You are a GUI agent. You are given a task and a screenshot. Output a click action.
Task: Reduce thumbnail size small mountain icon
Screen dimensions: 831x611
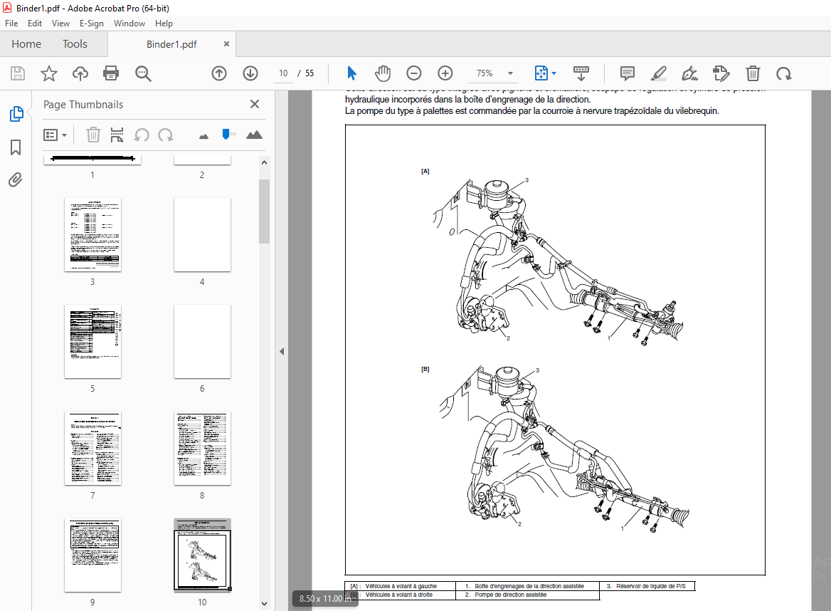click(203, 136)
